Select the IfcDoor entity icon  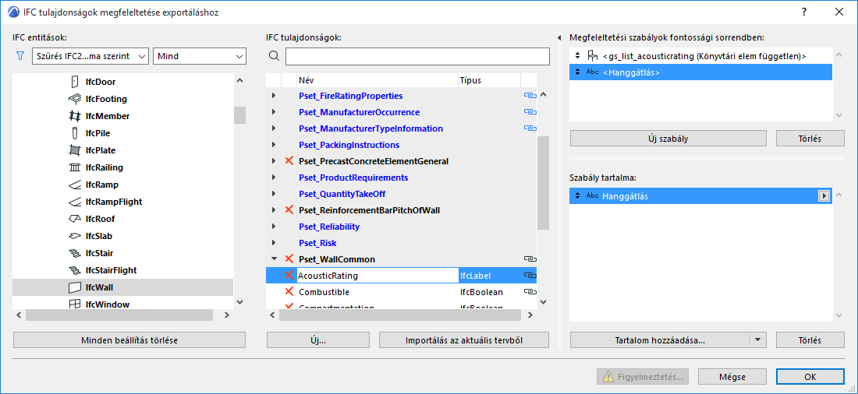click(x=75, y=82)
